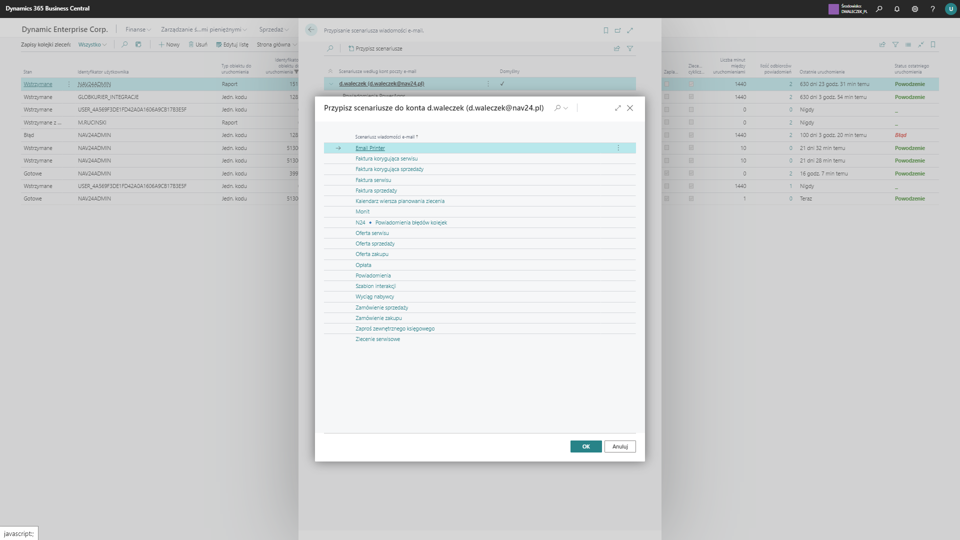
Task: Search in assign scenarios dialog
Action: [557, 108]
